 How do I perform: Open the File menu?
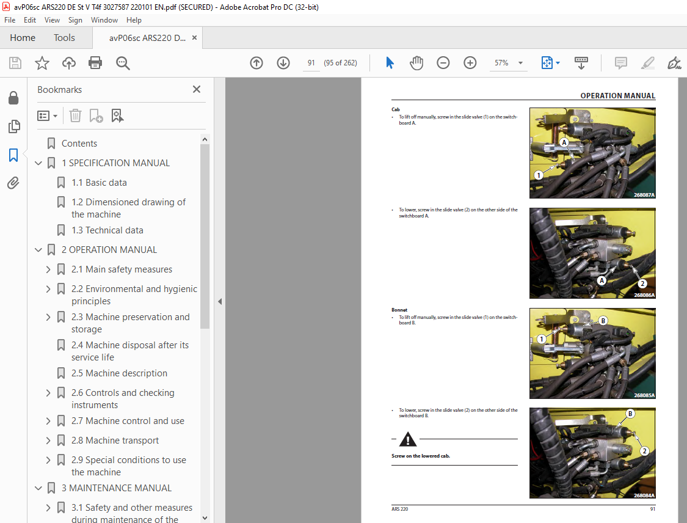pos(10,20)
